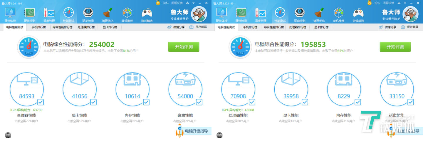Click 保存截屏 in the 195853-score window

409,27
